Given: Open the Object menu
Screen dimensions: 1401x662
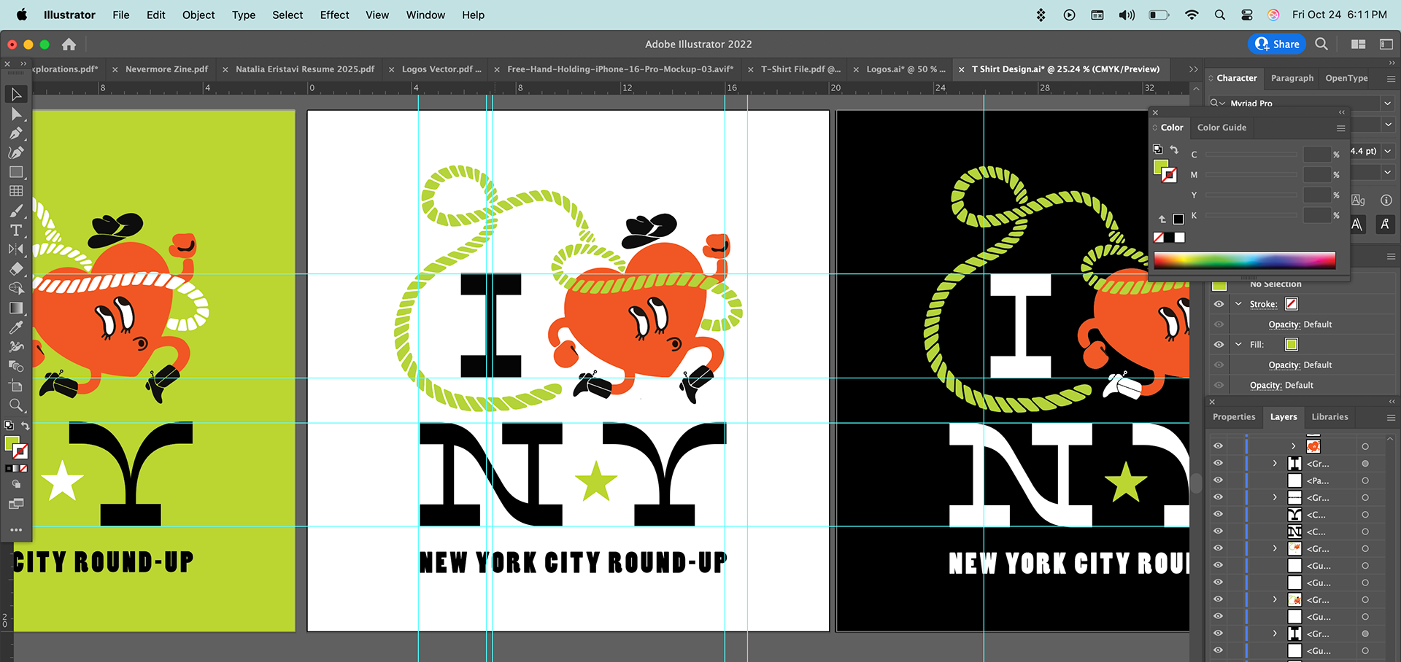Looking at the screenshot, I should tap(198, 15).
